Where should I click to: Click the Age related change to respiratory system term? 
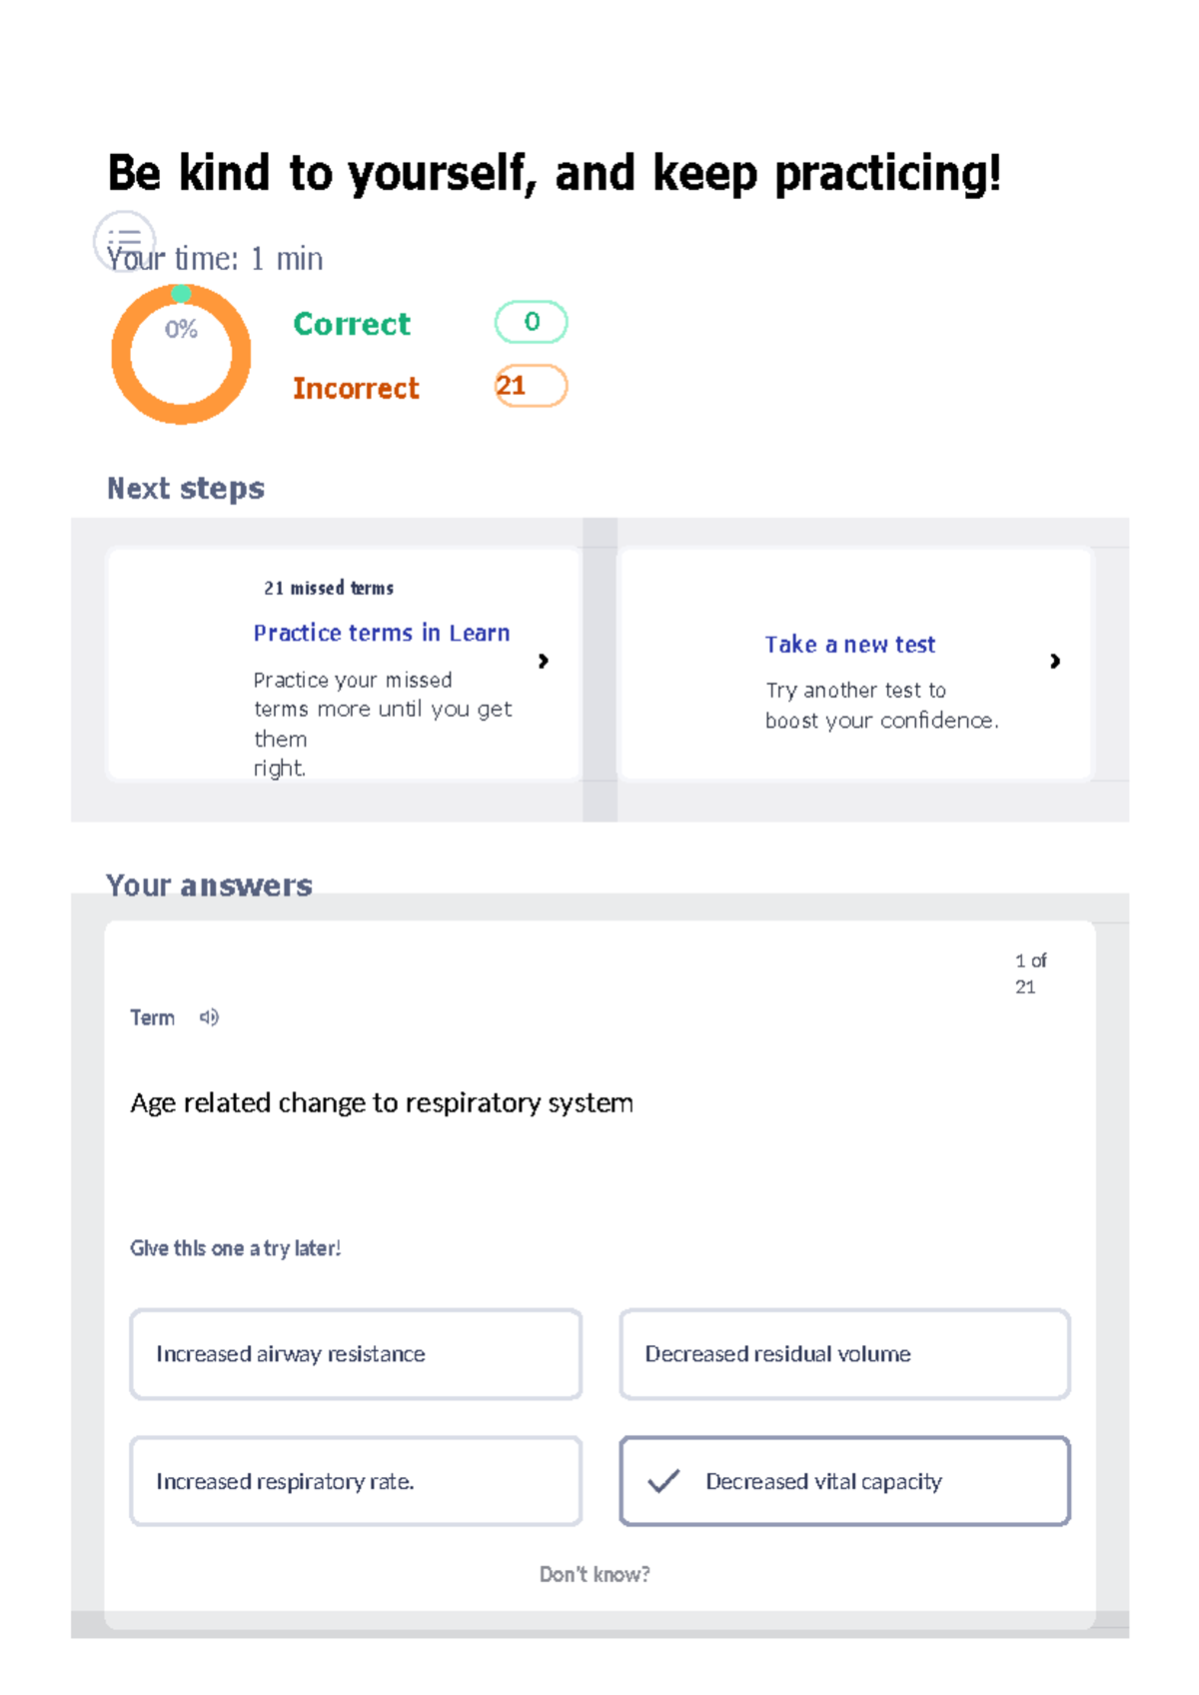(x=382, y=1102)
